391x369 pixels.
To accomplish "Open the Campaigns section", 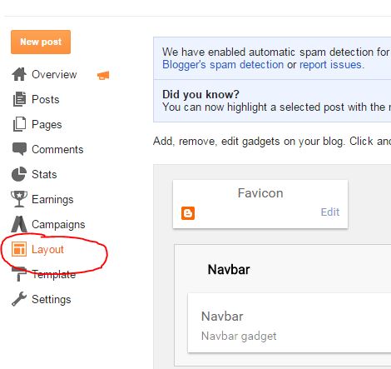I will 58,225.
